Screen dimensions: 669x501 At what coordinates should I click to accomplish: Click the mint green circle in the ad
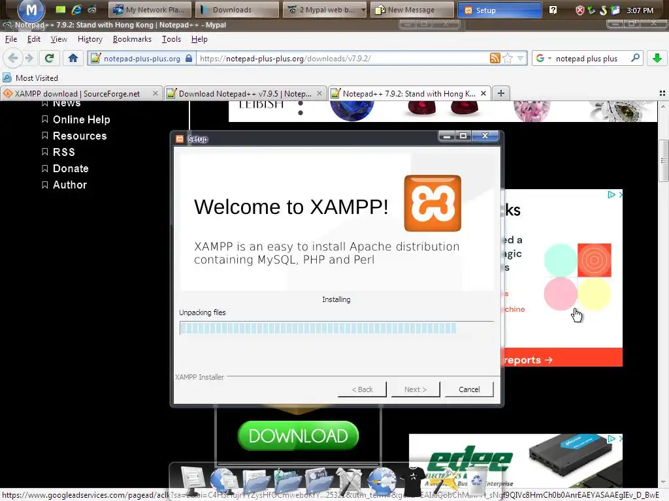coord(560,260)
